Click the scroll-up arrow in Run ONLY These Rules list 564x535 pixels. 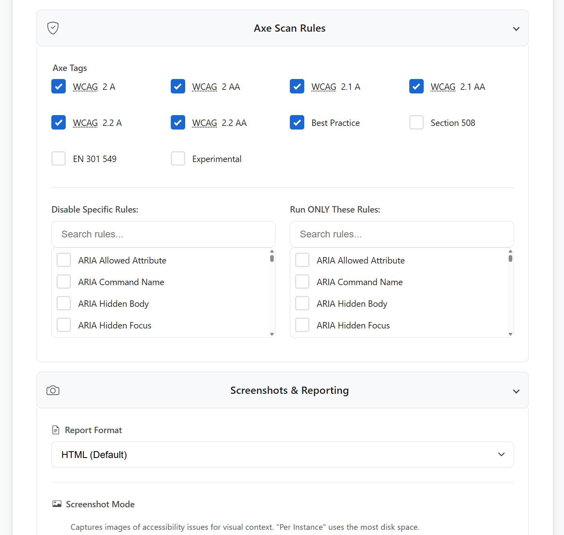point(510,251)
